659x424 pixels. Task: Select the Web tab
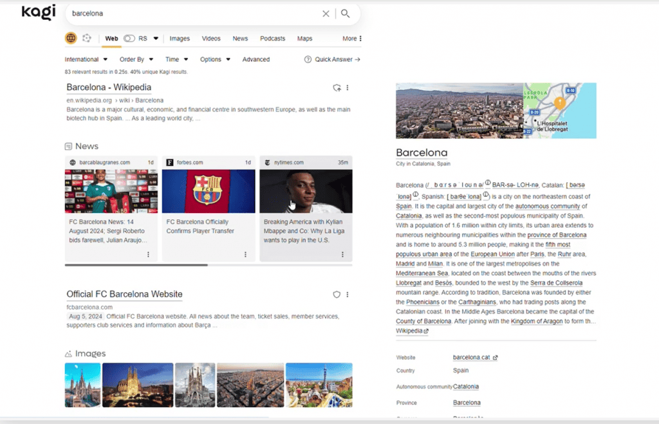pyautogui.click(x=111, y=38)
